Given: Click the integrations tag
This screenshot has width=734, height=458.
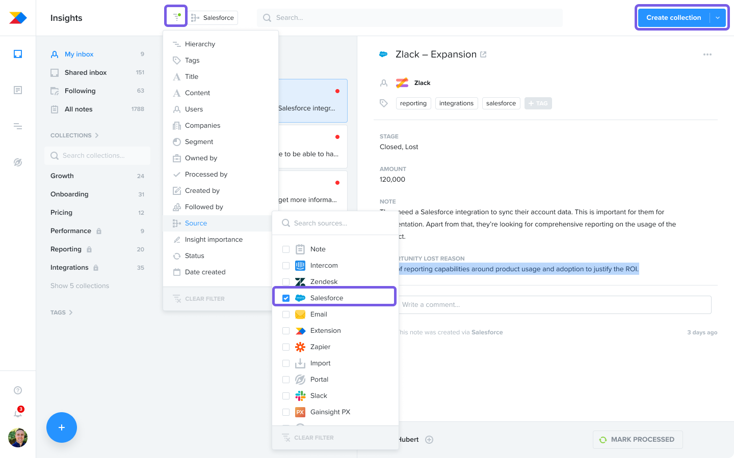Looking at the screenshot, I should [456, 103].
